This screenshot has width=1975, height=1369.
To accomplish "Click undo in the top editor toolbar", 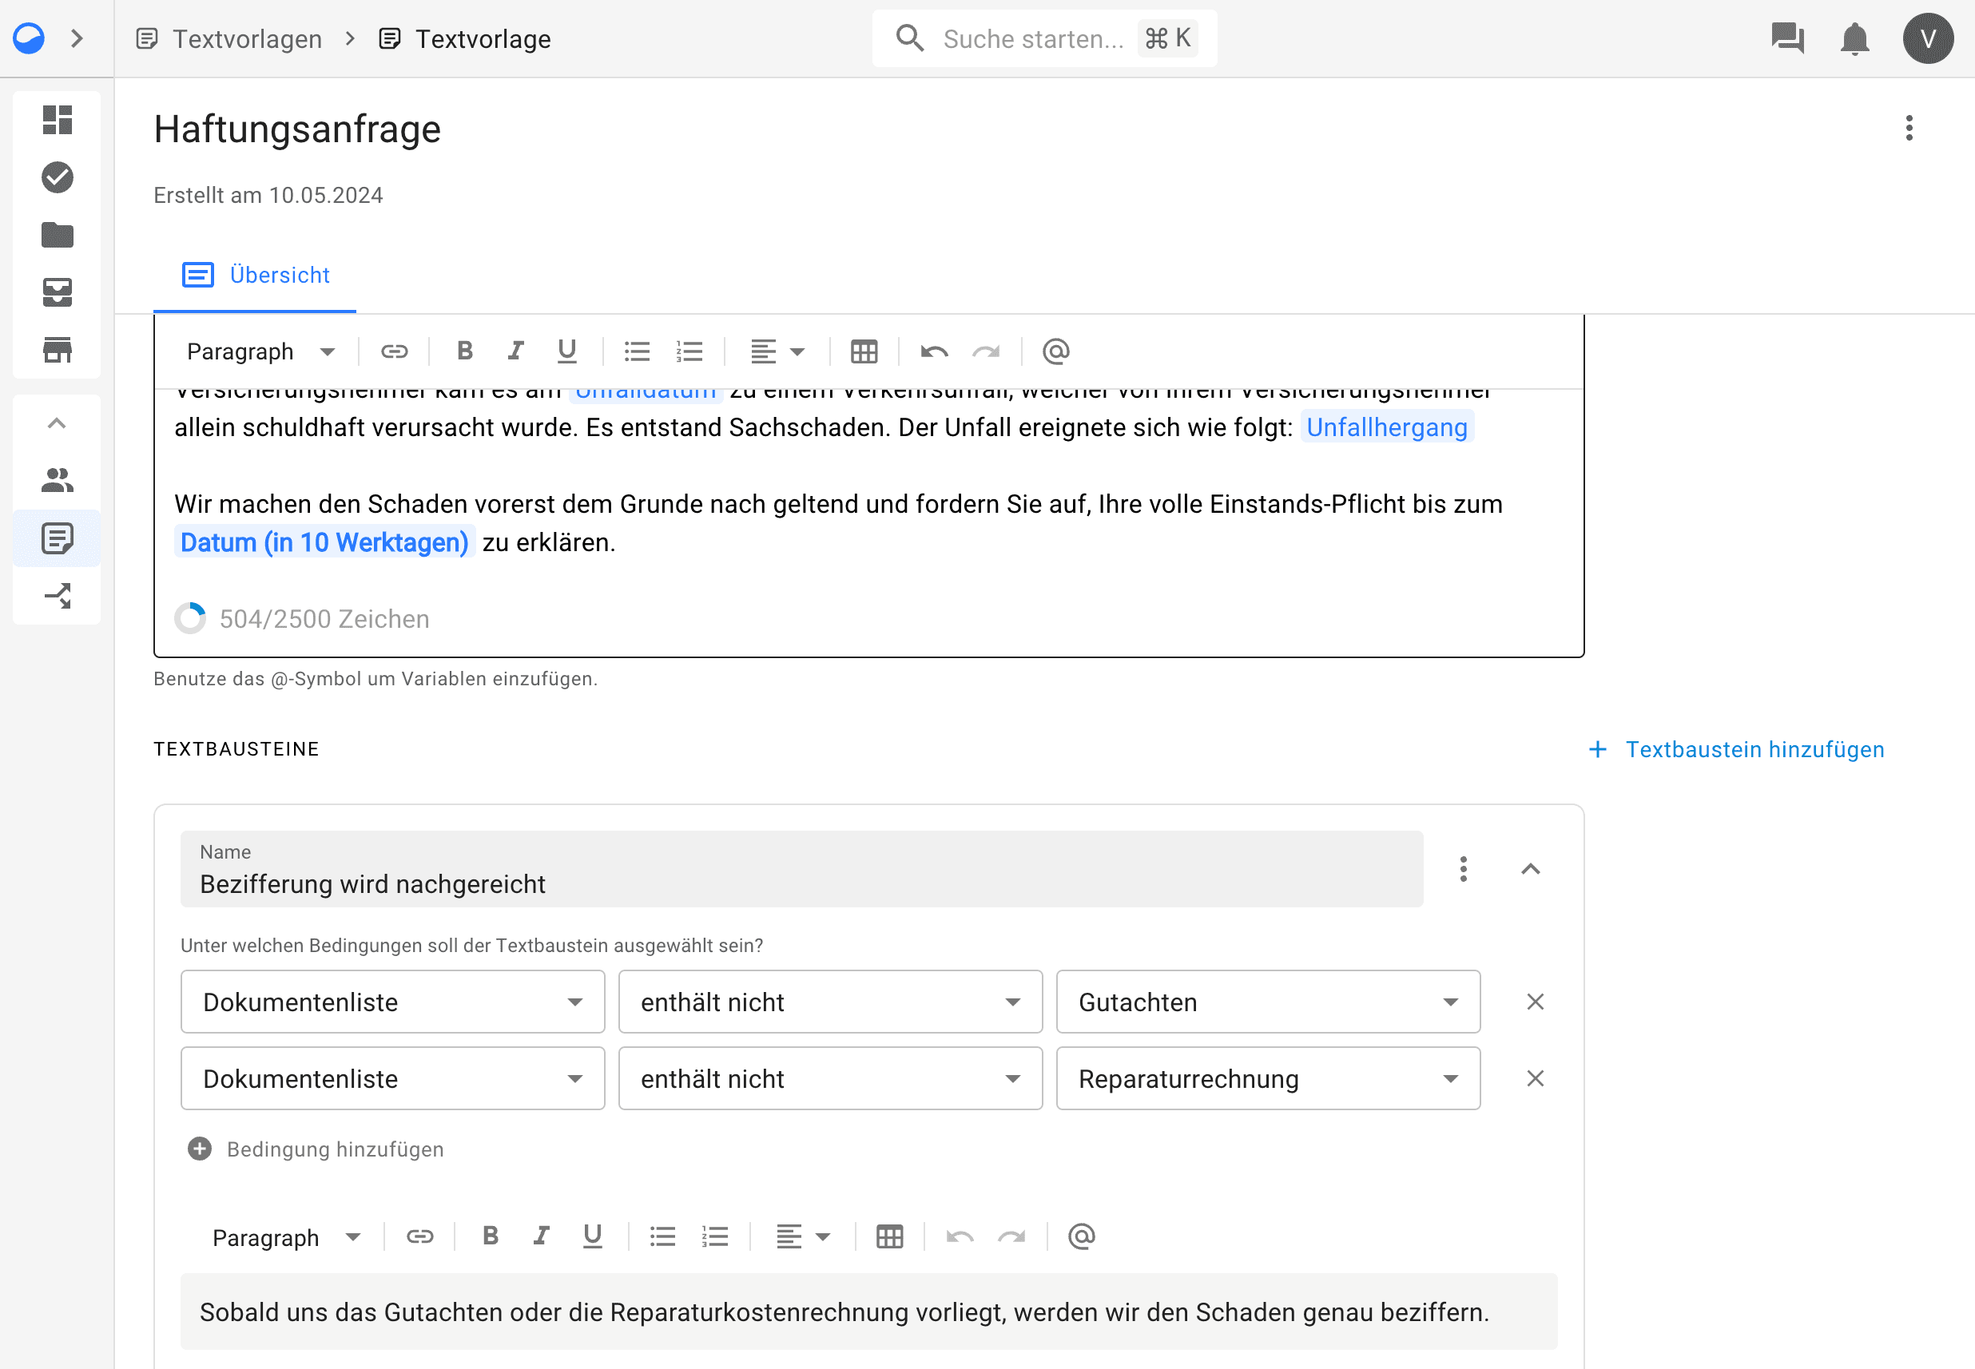I will [933, 351].
